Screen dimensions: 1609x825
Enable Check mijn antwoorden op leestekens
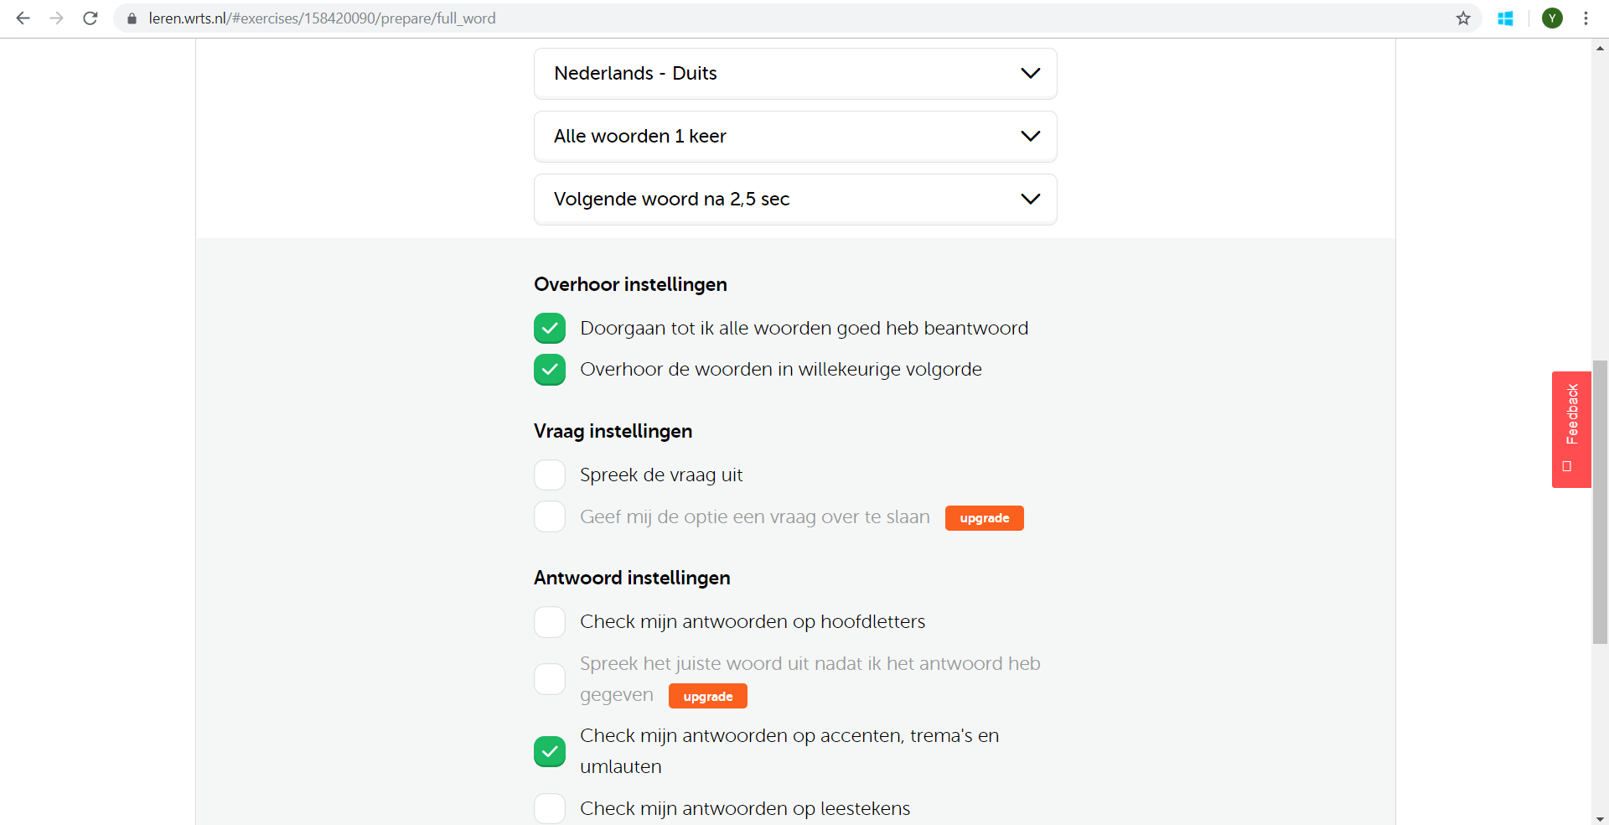[x=550, y=809]
